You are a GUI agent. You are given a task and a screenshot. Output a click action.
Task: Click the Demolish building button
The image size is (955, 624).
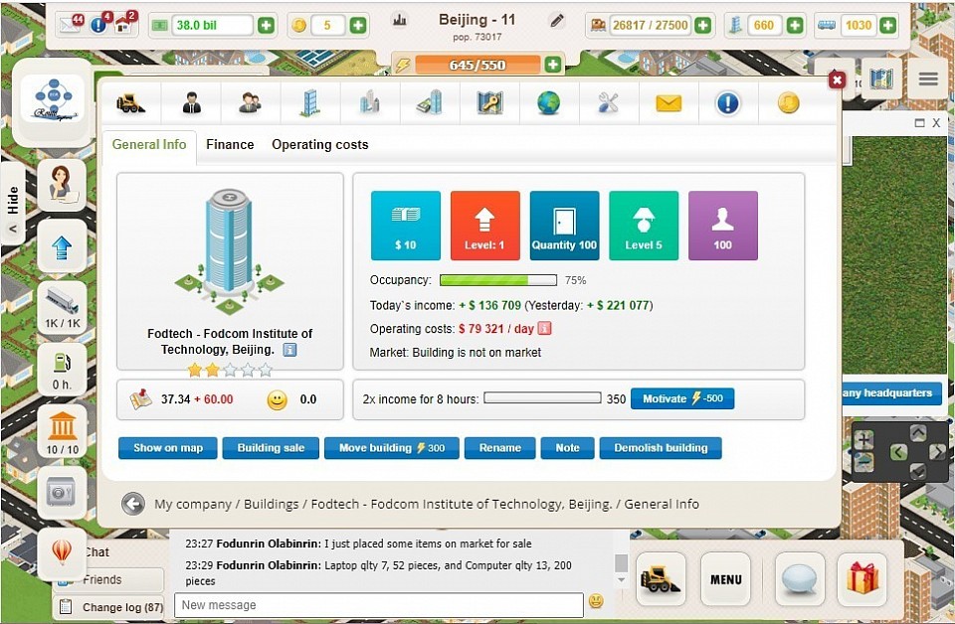(661, 448)
